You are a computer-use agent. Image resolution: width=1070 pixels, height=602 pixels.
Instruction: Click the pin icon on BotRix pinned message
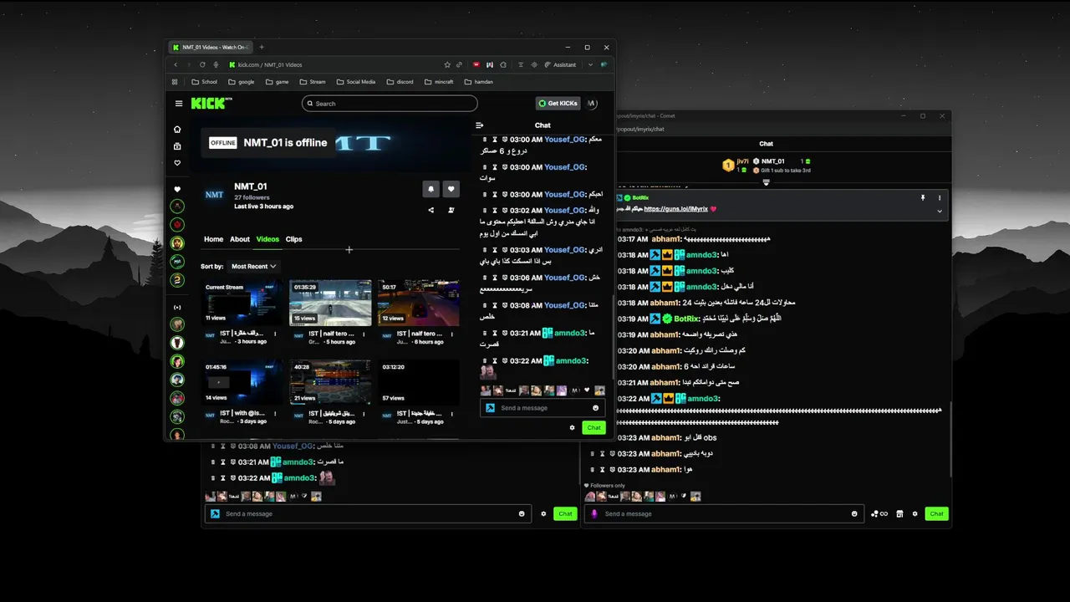[x=923, y=198]
